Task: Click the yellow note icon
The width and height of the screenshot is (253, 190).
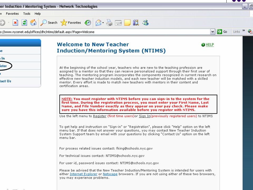Action: tap(127, 23)
